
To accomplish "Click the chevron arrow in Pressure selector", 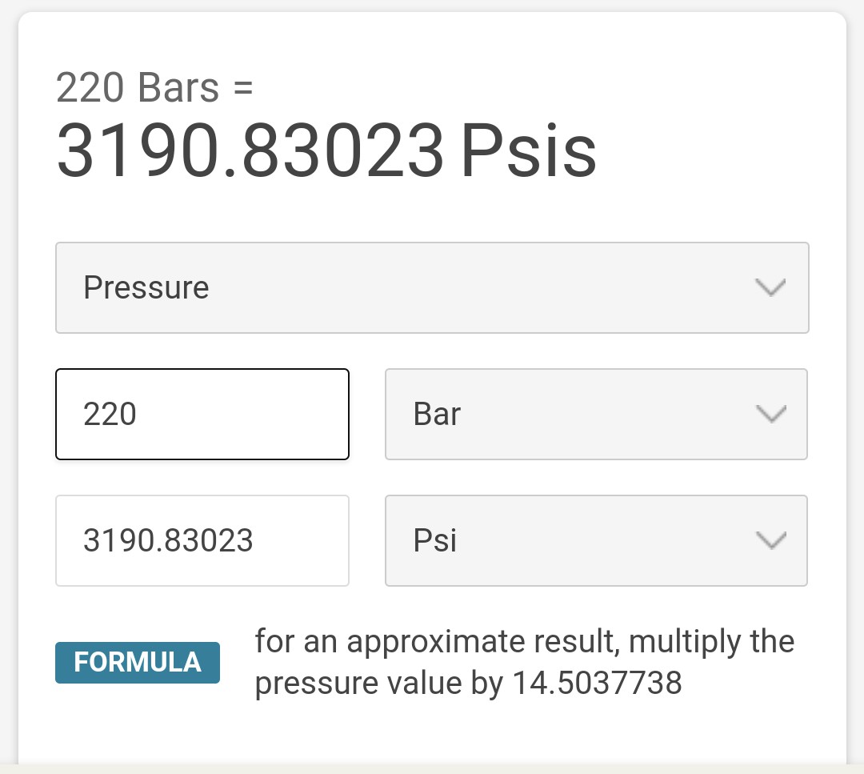I will pos(770,287).
